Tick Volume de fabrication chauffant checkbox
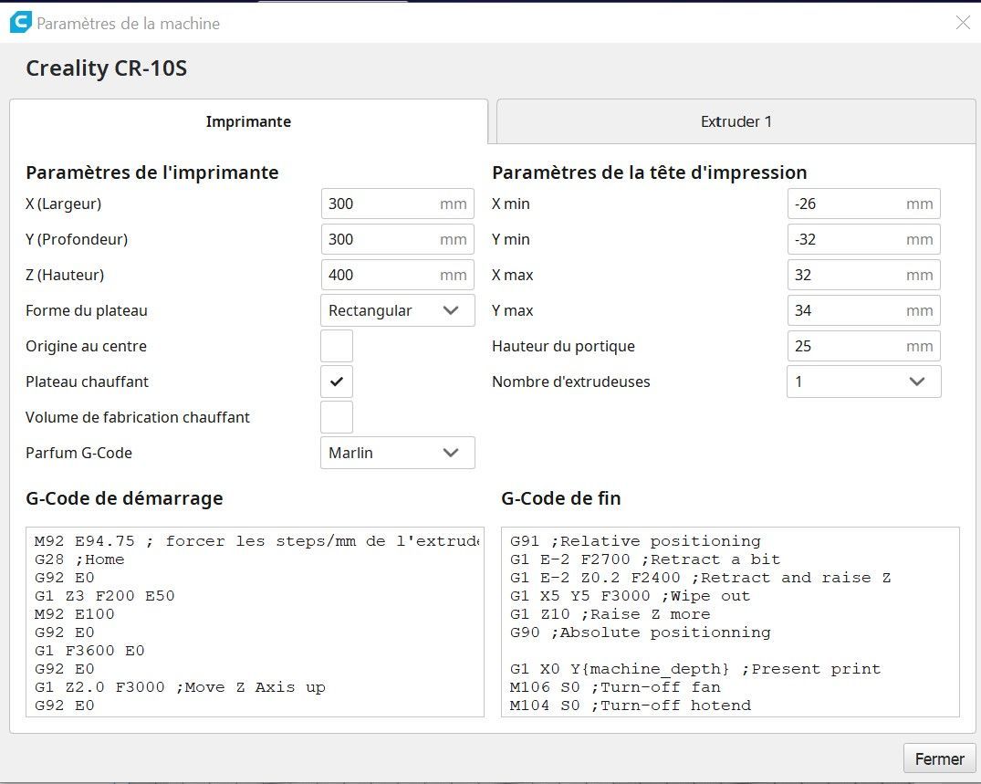The width and height of the screenshot is (981, 784). point(337,417)
